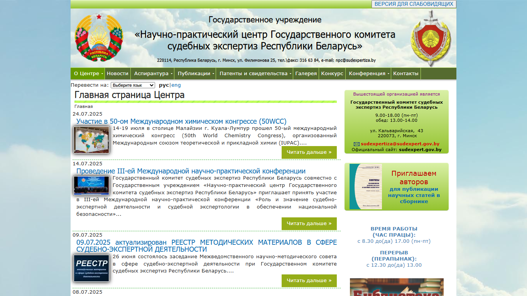This screenshot has width=527, height=296.
Task: Open the conference hall photo thumbnail
Action: [91, 185]
